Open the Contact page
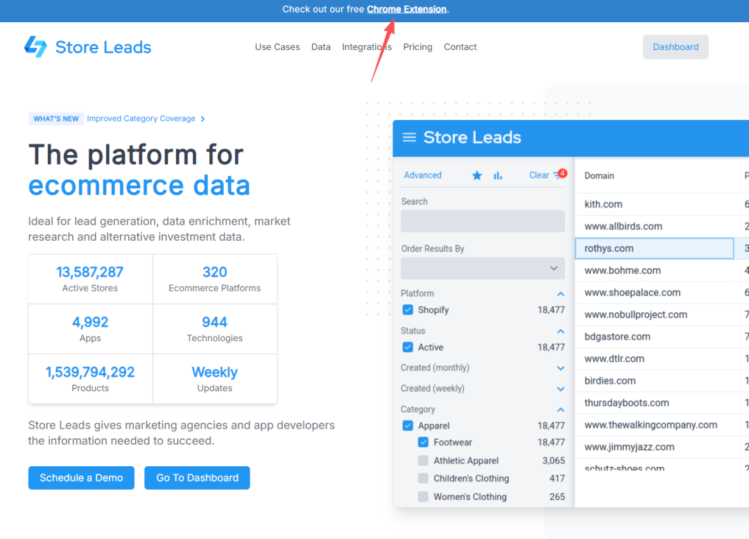This screenshot has width=749, height=539. [460, 47]
